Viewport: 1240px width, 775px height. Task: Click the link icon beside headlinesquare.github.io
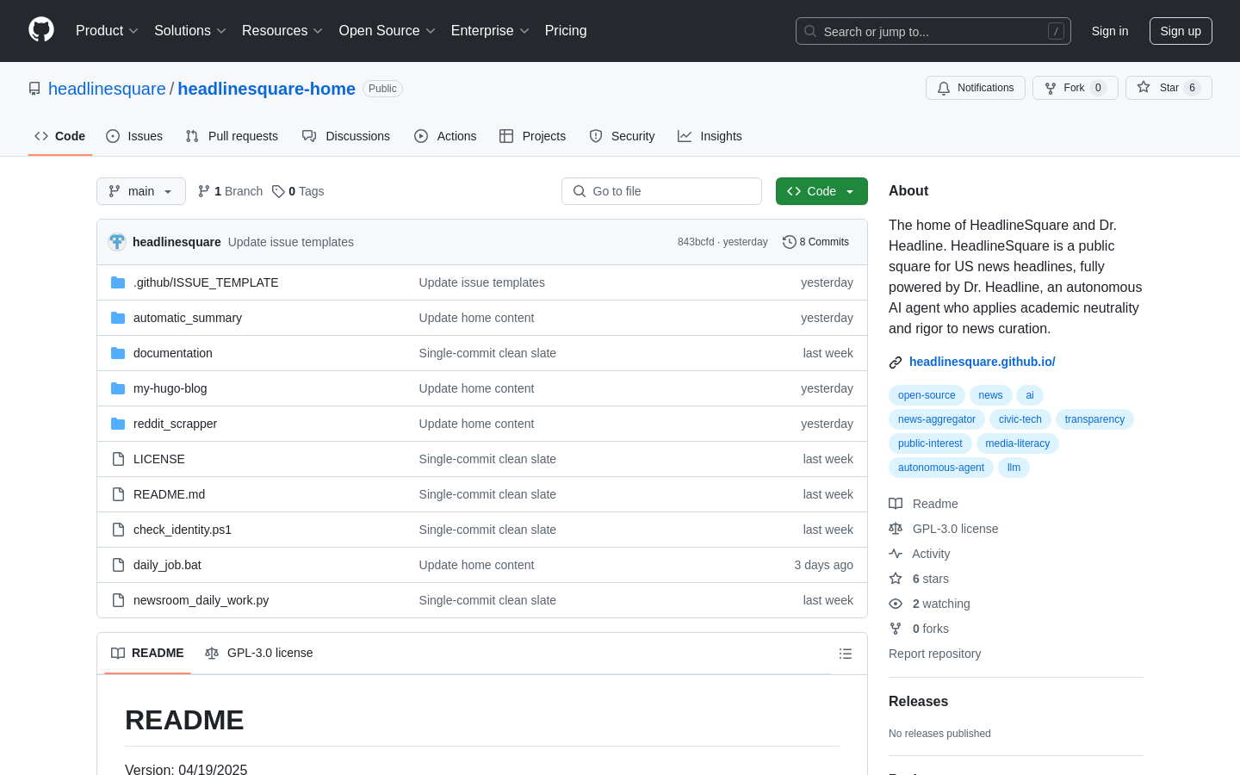(x=896, y=363)
